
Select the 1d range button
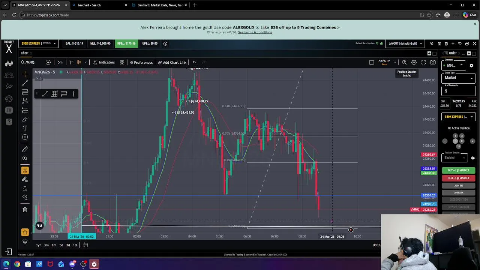coord(75,245)
